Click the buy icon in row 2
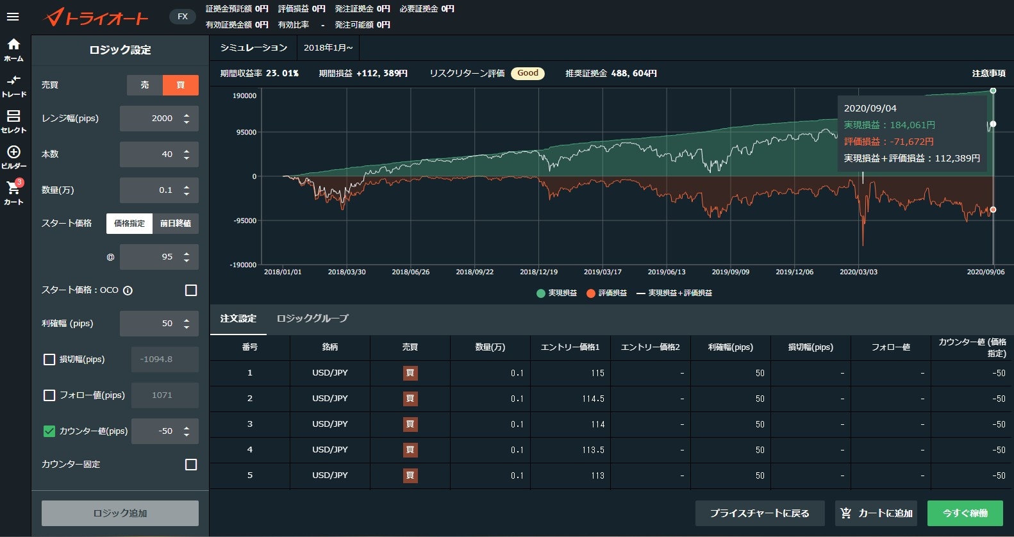1014x537 pixels. point(410,399)
